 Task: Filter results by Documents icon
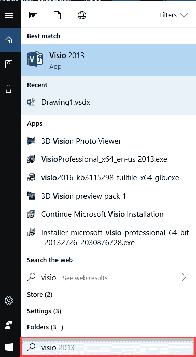point(58,15)
